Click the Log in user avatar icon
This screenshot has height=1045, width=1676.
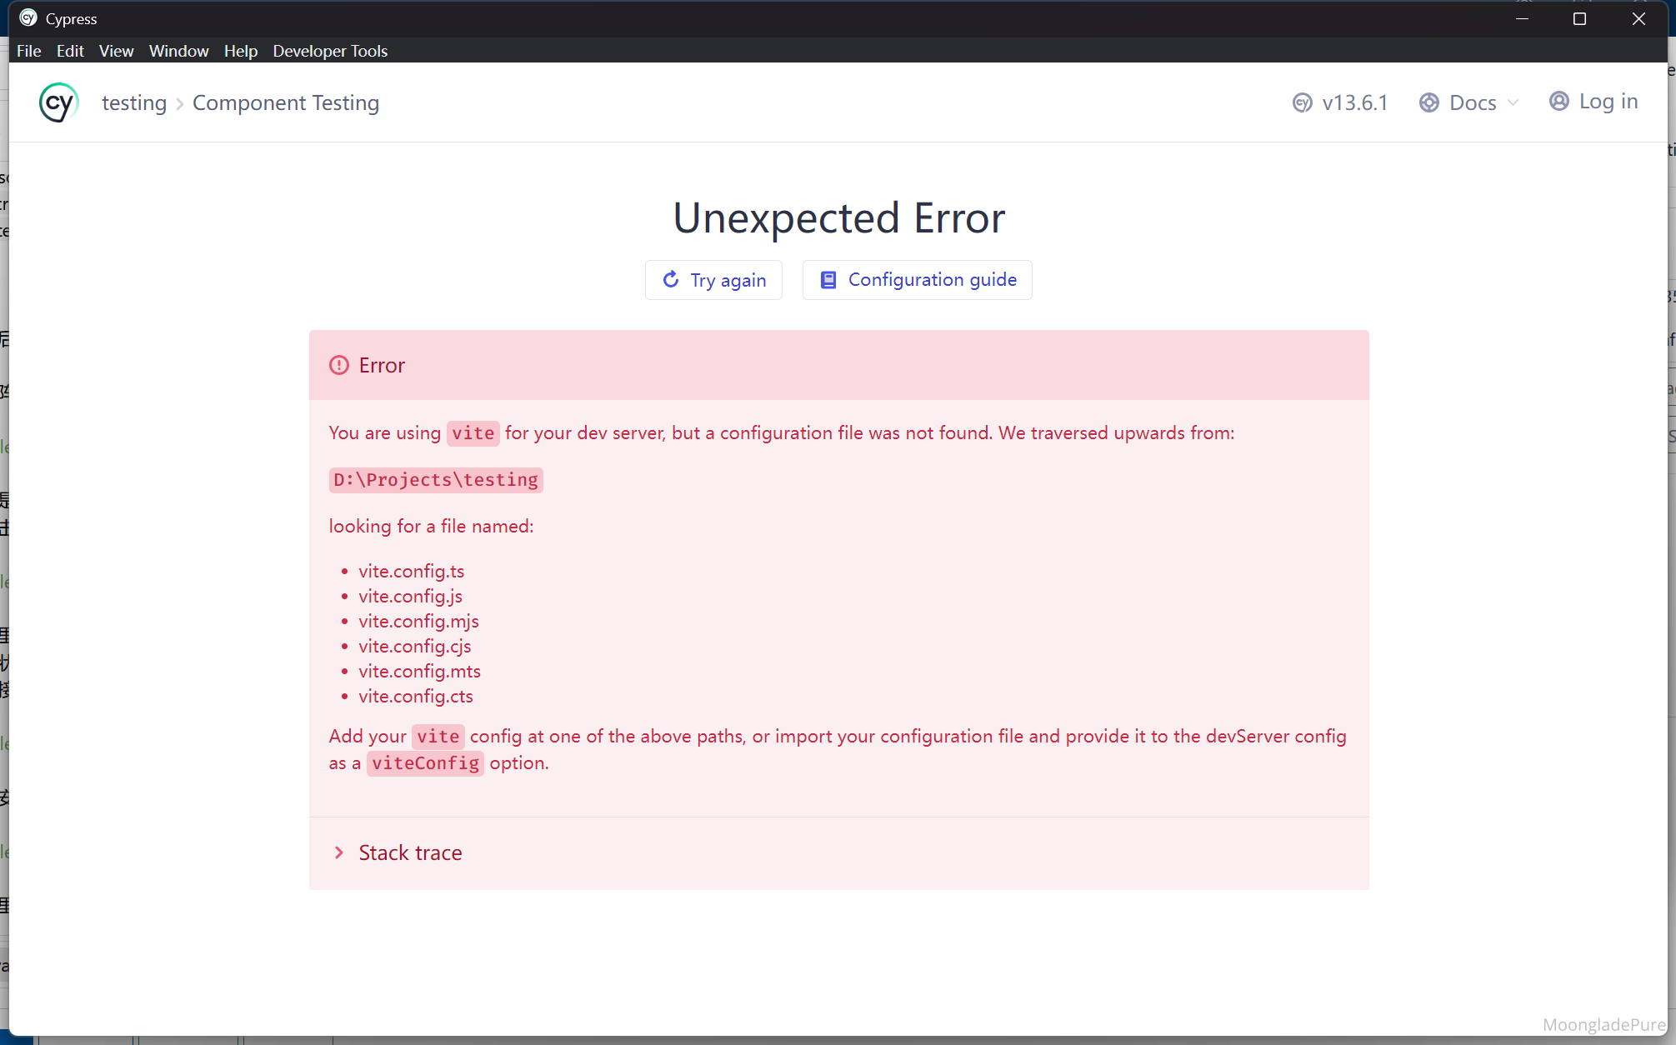pos(1558,101)
